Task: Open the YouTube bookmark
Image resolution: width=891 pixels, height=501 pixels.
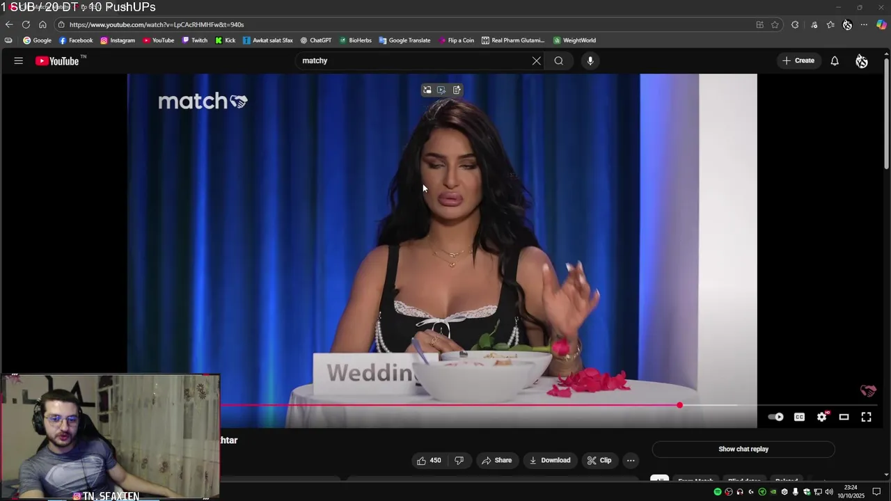Action: 159,40
